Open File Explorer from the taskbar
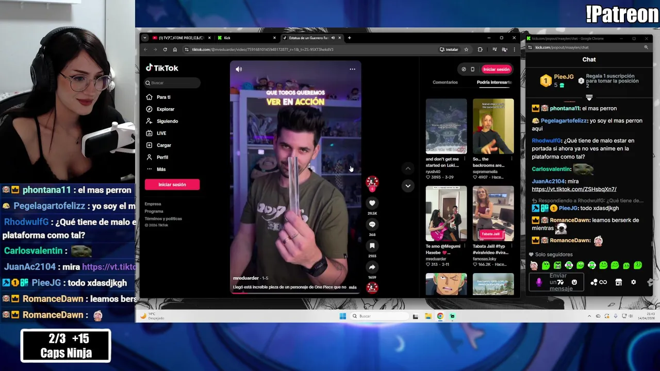 (428, 316)
